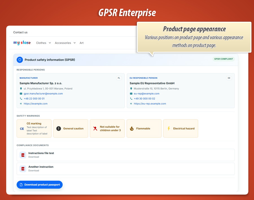
Task: Click the Warsaw, Poland address text
Action: 48,89
